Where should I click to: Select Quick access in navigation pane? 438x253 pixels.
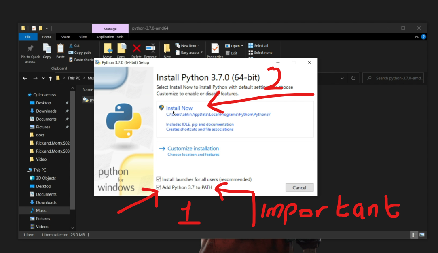pos(44,95)
